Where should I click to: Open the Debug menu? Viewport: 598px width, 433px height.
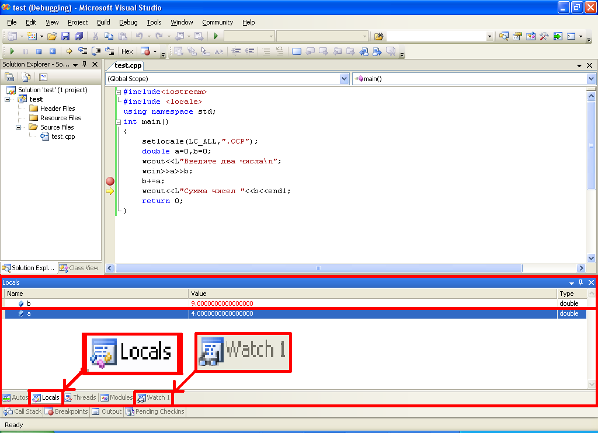(128, 22)
